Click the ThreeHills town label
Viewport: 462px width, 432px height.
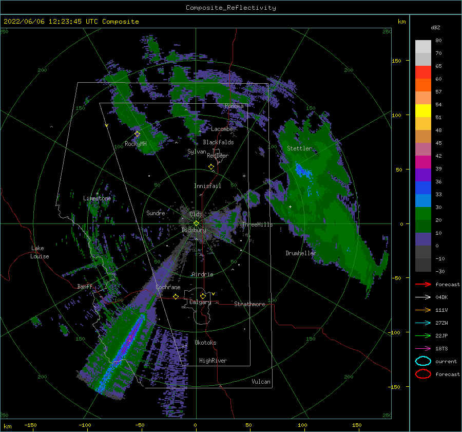pos(258,224)
